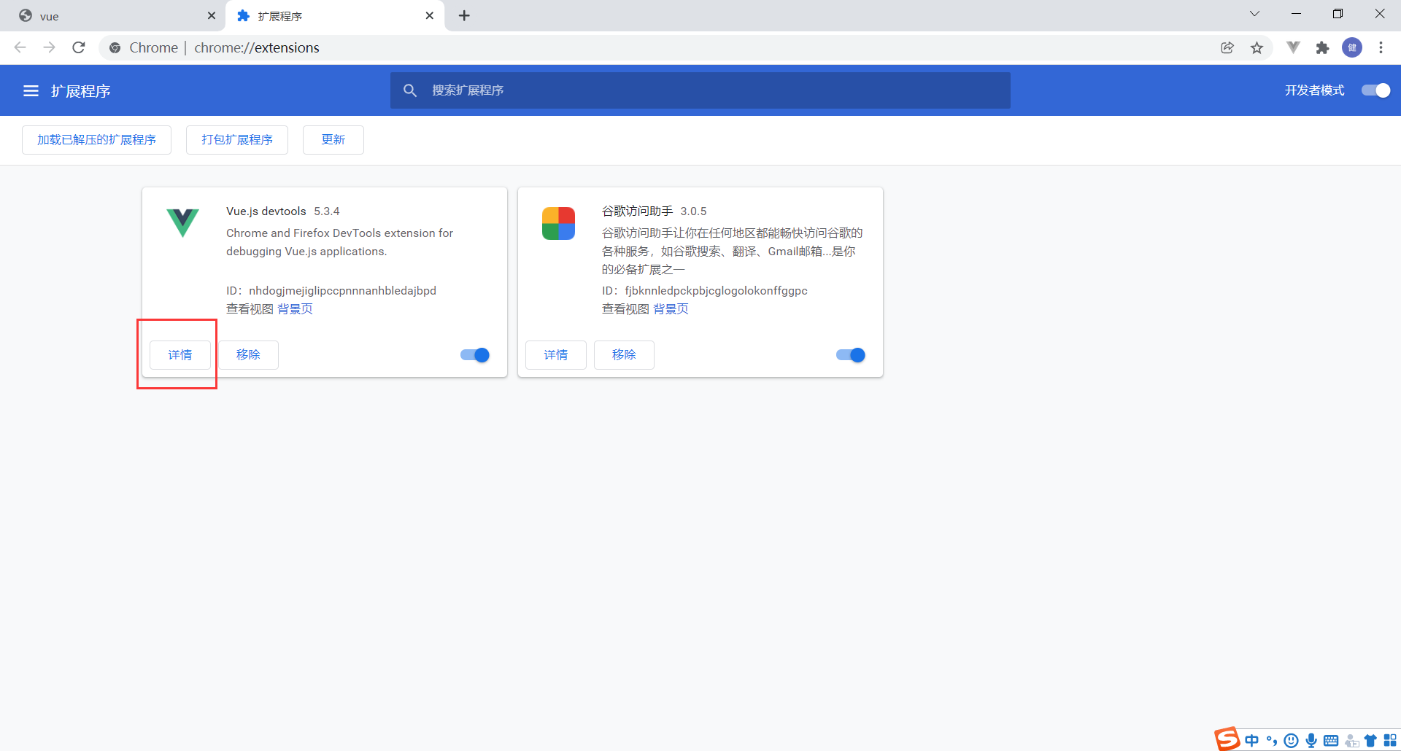This screenshot has height=751, width=1401.
Task: Disable the 谷歌访问助手 extension toggle
Action: coord(849,355)
